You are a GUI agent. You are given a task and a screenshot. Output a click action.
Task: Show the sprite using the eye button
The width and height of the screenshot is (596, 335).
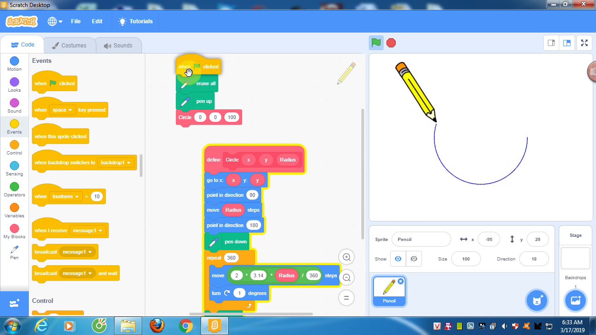[x=398, y=259]
